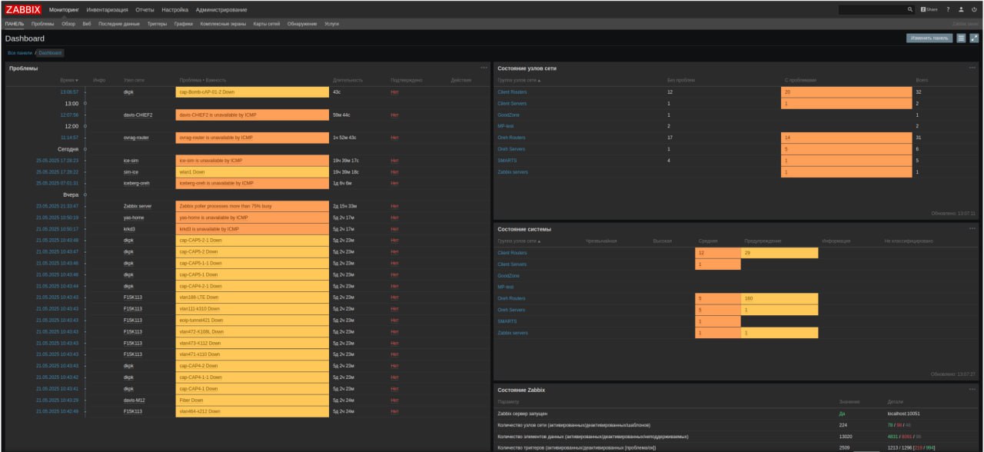Click the iceberg-oreh host name
This screenshot has width=984, height=452.
coord(135,183)
